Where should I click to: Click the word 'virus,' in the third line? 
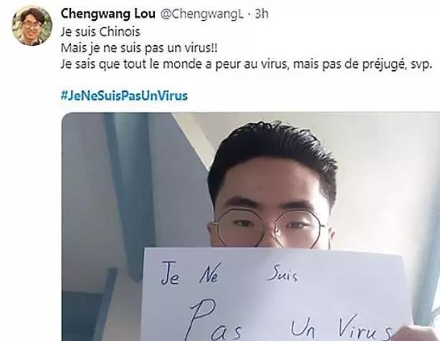coord(275,64)
